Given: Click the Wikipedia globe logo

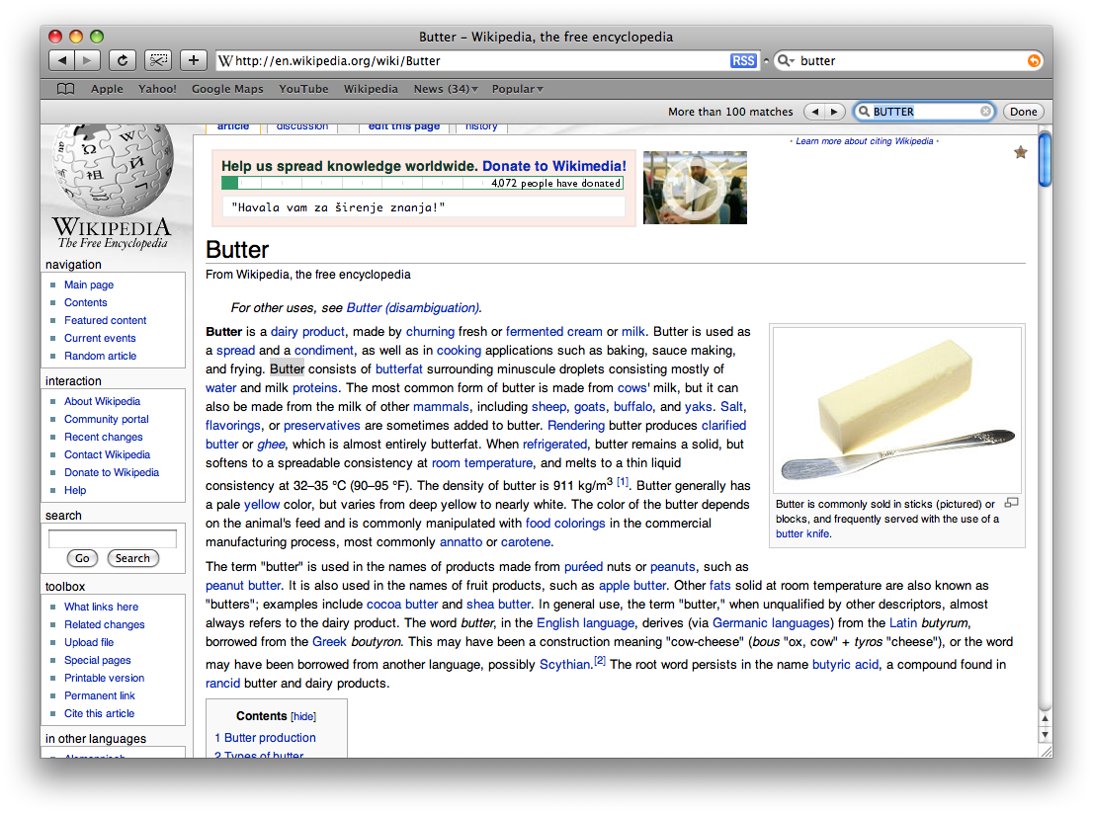Looking at the screenshot, I should tap(112, 171).
